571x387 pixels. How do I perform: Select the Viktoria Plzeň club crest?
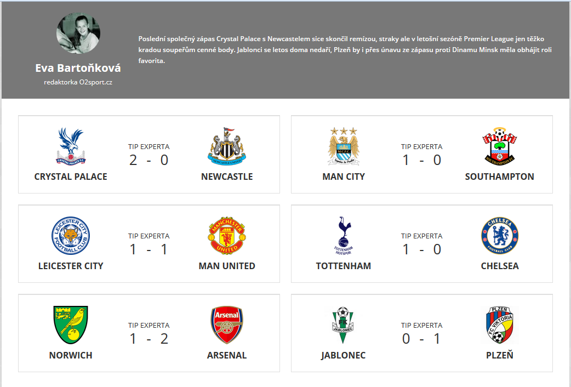pyautogui.click(x=499, y=325)
